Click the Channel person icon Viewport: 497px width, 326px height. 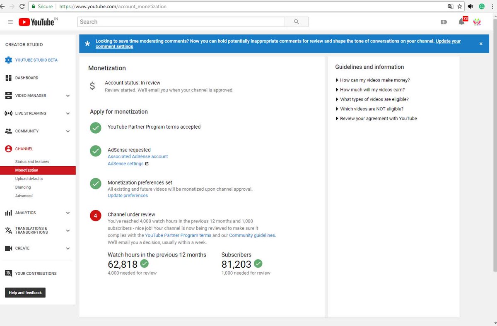[x=8, y=149]
